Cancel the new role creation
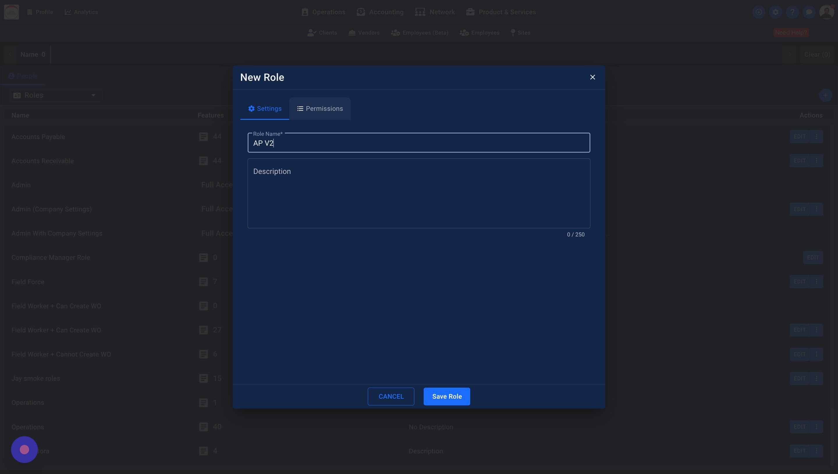The image size is (838, 474). 391,397
